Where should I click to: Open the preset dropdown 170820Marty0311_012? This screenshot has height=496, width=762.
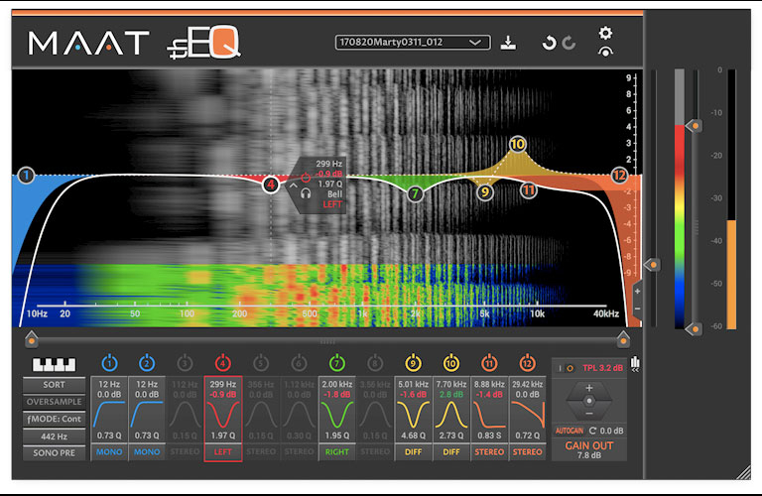pyautogui.click(x=413, y=43)
